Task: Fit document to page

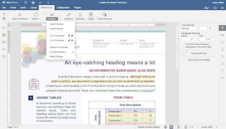Action: coord(186,127)
